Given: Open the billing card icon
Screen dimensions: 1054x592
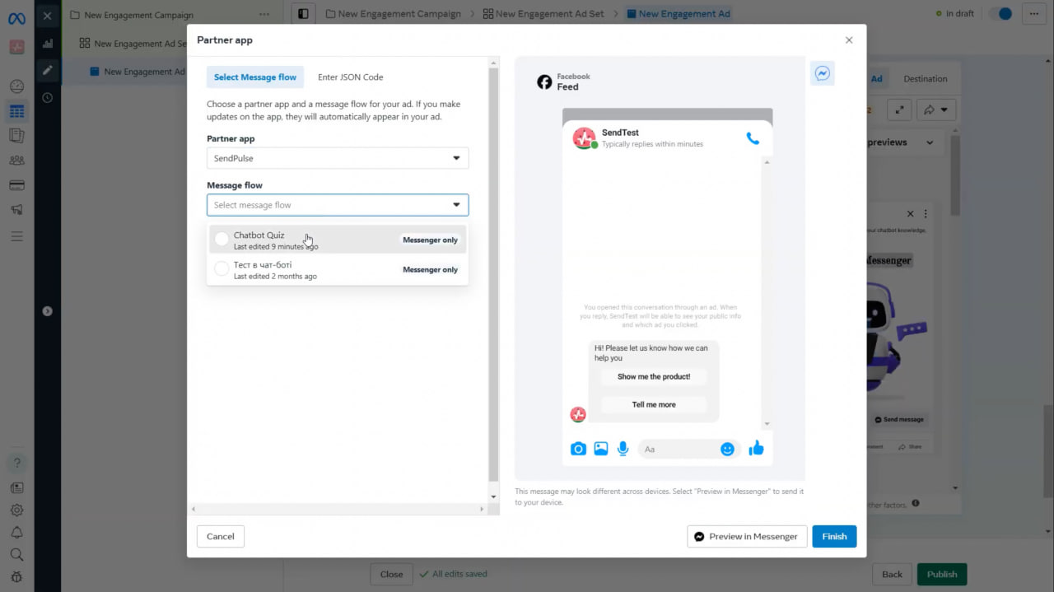Looking at the screenshot, I should (16, 185).
